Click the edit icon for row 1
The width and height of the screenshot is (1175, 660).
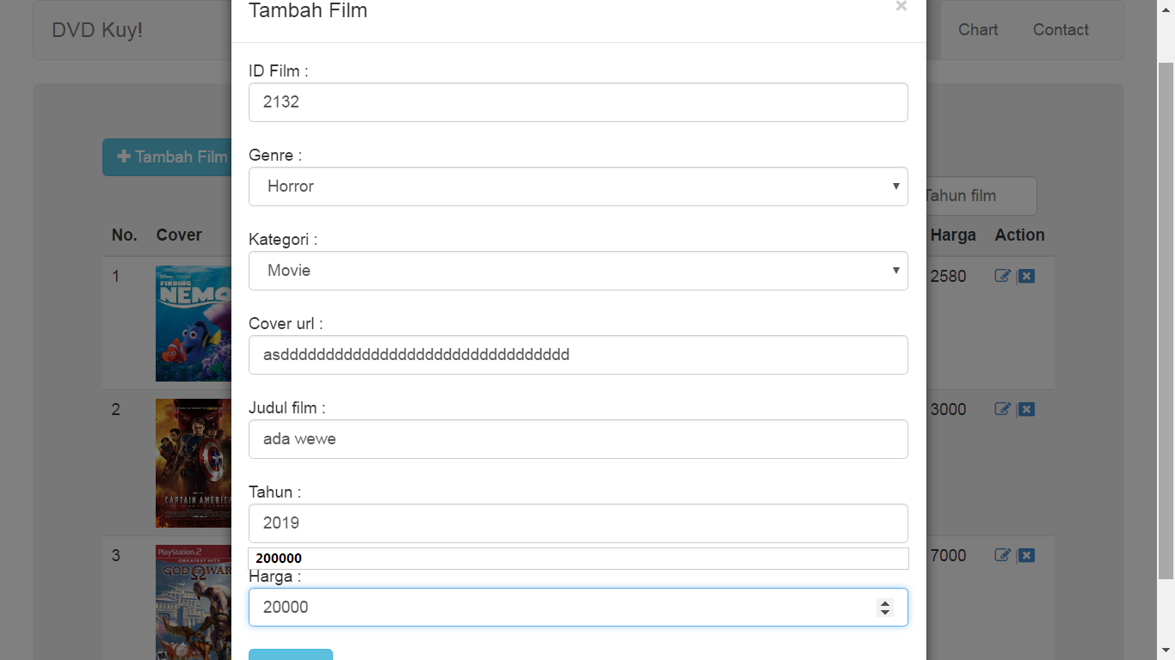[1002, 276]
